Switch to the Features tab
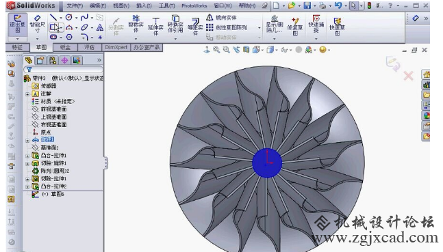This screenshot has width=443, height=252. pyautogui.click(x=17, y=47)
